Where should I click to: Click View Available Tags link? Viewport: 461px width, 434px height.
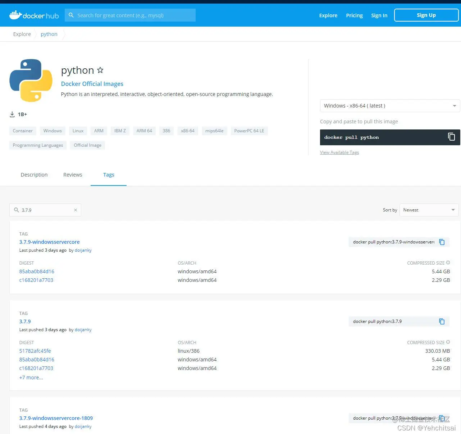pos(339,152)
